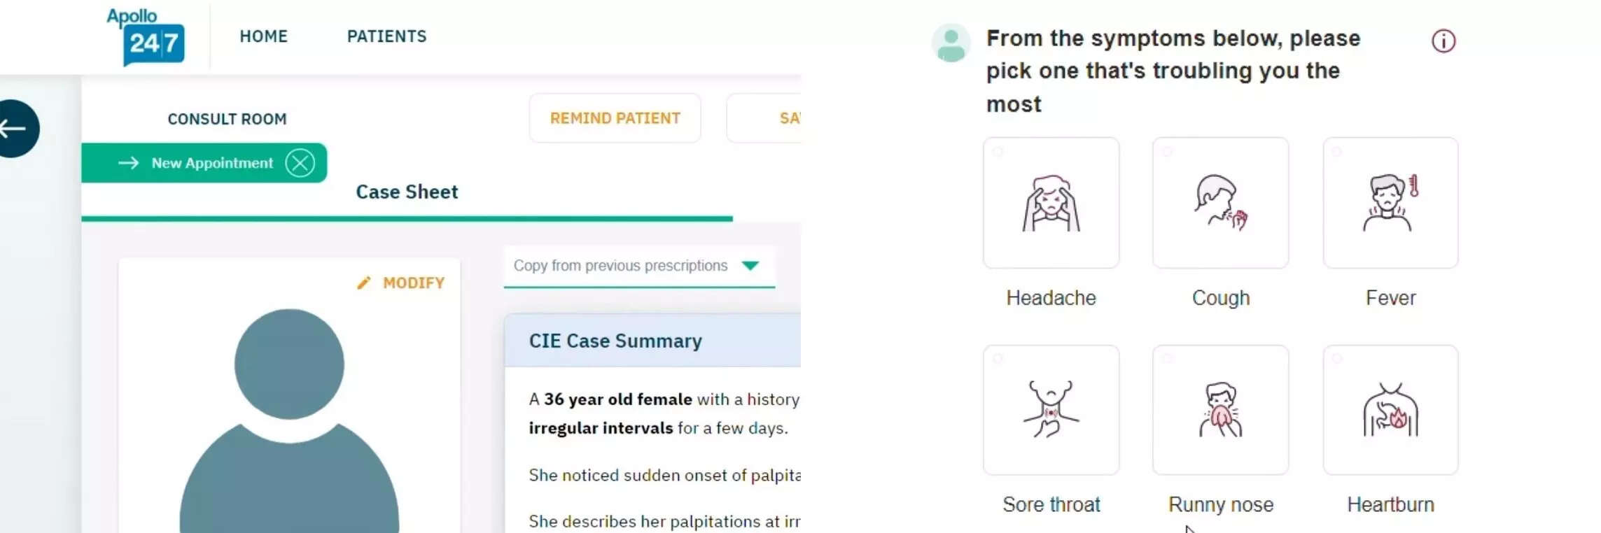
Task: Go to the PATIENTS menu item
Action: click(x=386, y=36)
